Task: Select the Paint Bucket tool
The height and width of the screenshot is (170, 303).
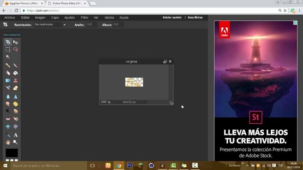Action: pyautogui.click(x=16, y=73)
